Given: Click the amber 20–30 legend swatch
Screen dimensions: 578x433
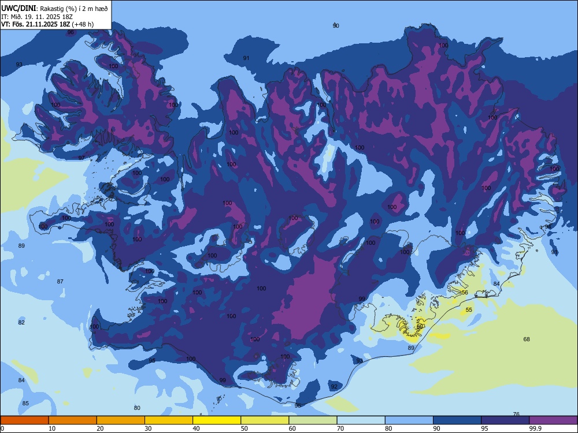Looking at the screenshot, I should [121, 420].
